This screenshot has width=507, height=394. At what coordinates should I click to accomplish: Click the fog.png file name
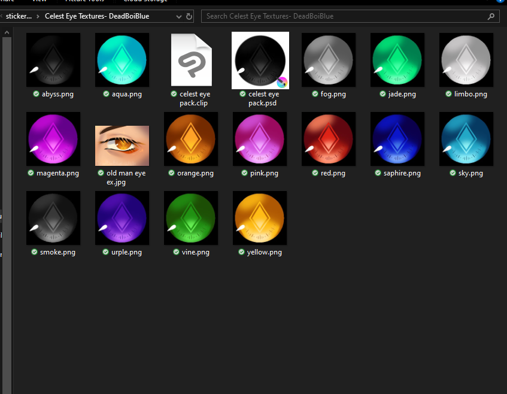pos(333,94)
